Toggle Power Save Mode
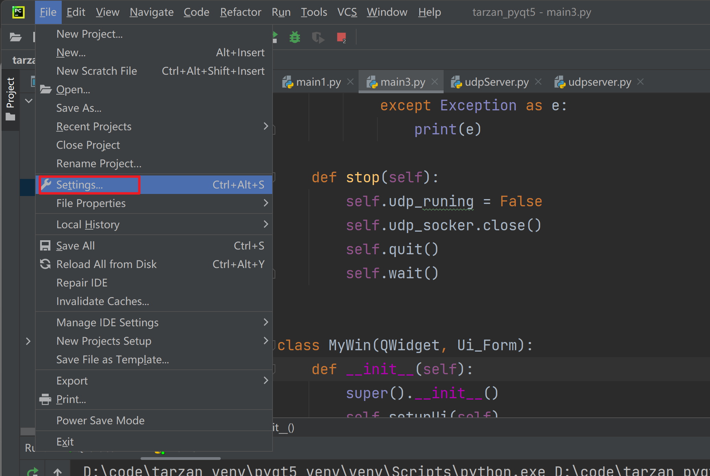710x476 pixels. (x=154, y=420)
